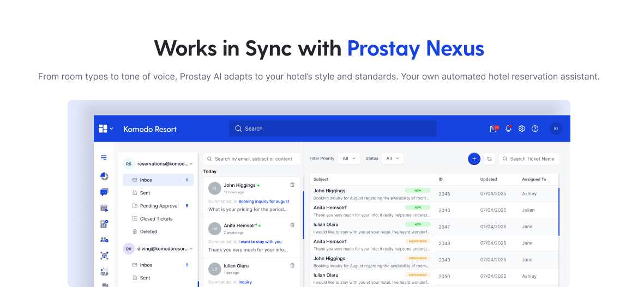The width and height of the screenshot is (638, 287).
Task: Open ticket 2046 row
Action: tap(434, 210)
